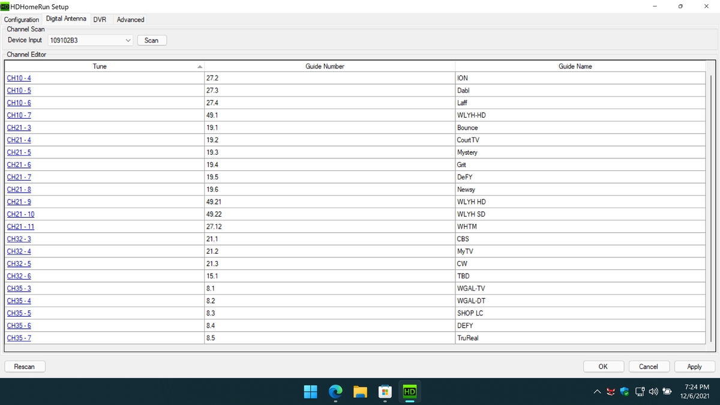Open the volume tray icon
This screenshot has height=405, width=720.
tap(653, 392)
